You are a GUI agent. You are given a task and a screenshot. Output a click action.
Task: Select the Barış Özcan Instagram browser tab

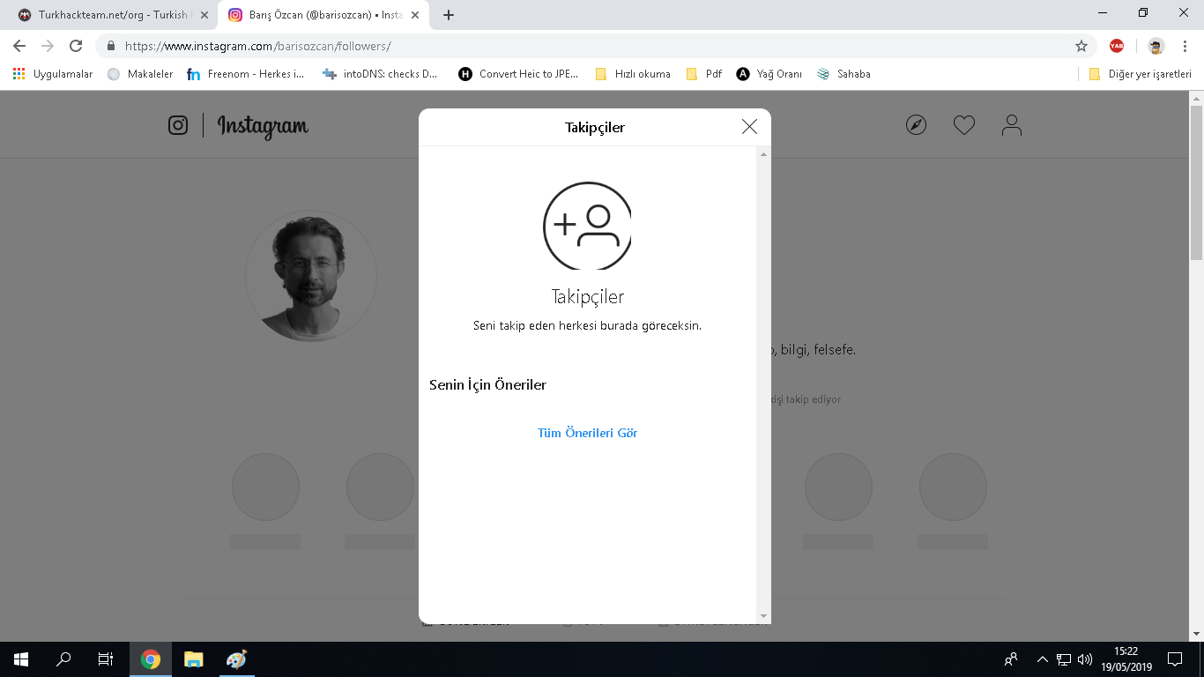[324, 15]
